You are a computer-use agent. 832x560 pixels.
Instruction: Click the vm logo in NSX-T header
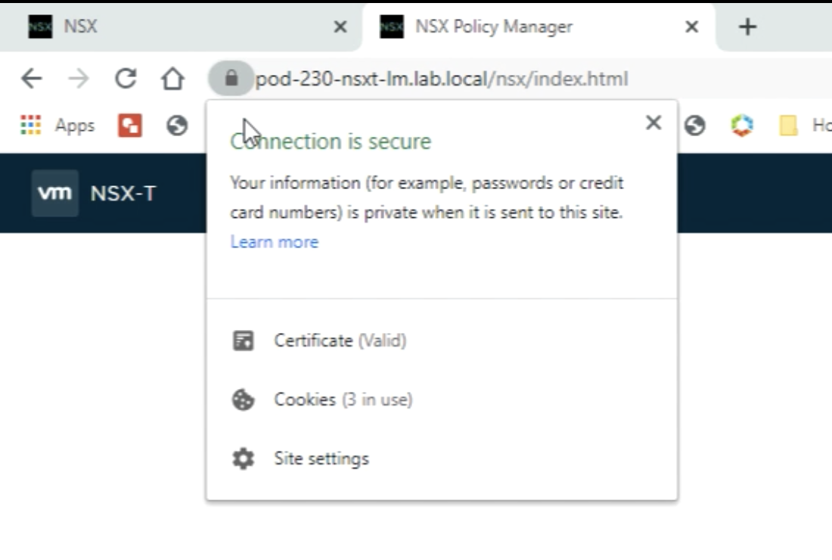[54, 193]
